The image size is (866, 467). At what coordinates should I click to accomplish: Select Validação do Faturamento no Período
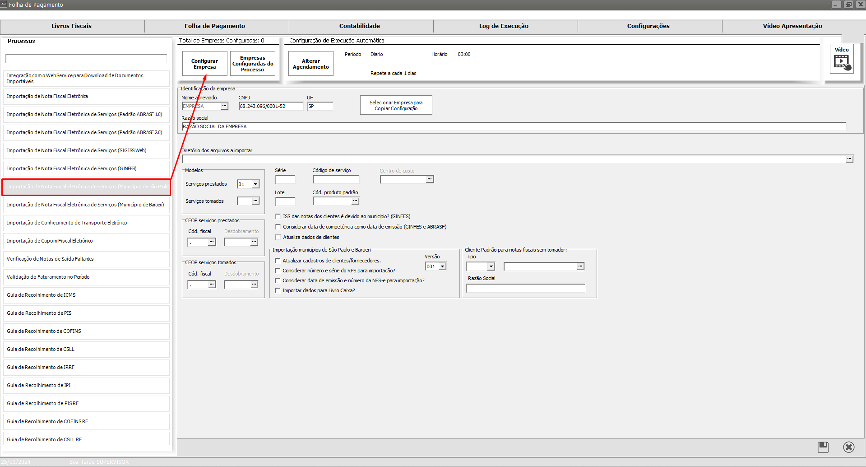coord(86,277)
